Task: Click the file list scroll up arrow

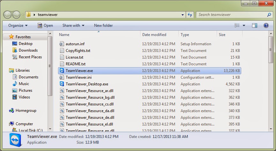Action: click(271, 33)
